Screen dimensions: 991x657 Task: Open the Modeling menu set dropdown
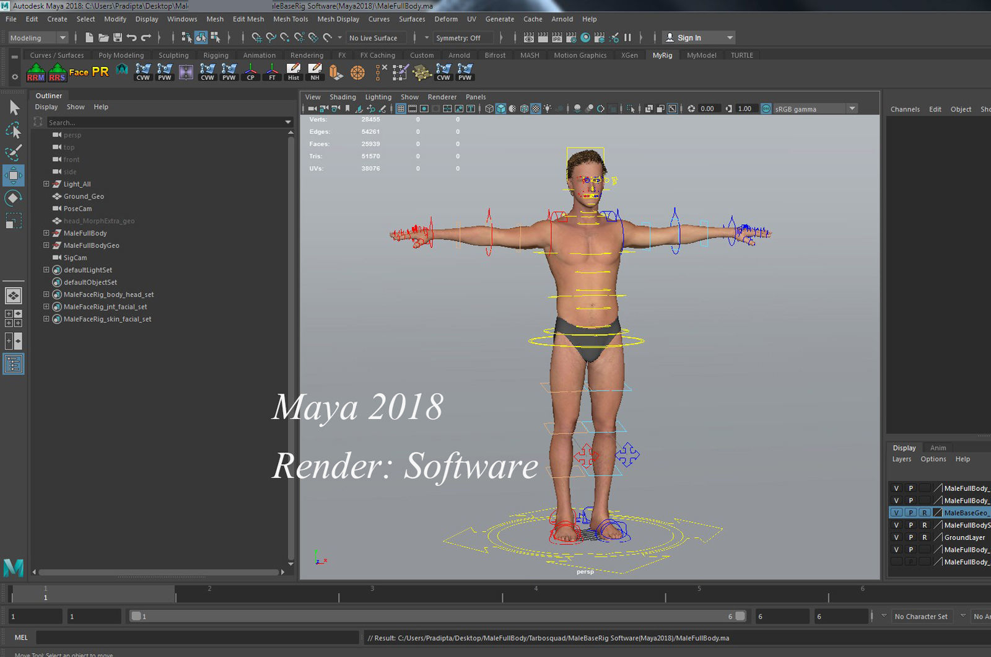pyautogui.click(x=38, y=38)
